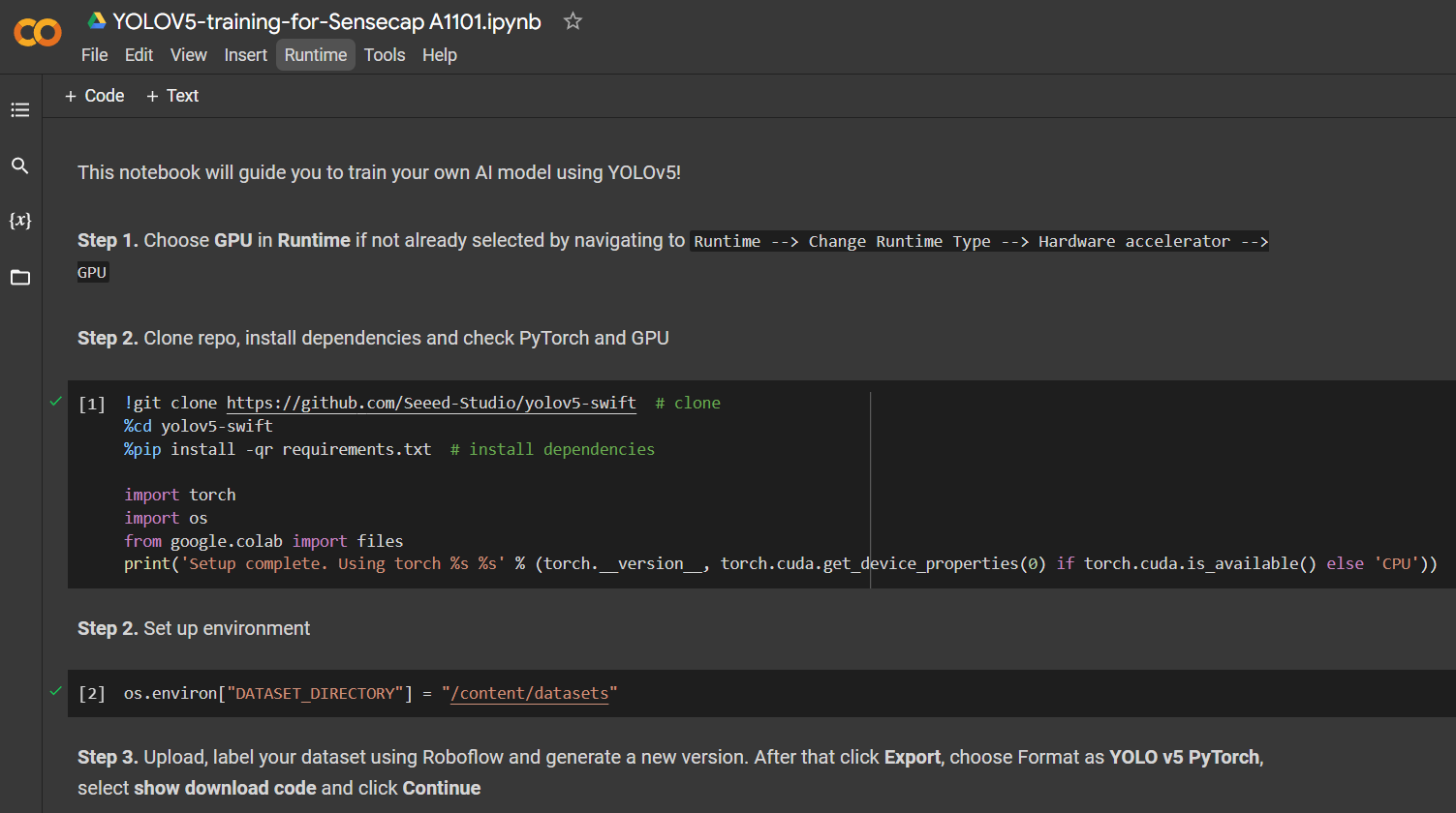The width and height of the screenshot is (1456, 813).
Task: Click the '%pip install -qr requirements.txt' line
Action: point(277,449)
